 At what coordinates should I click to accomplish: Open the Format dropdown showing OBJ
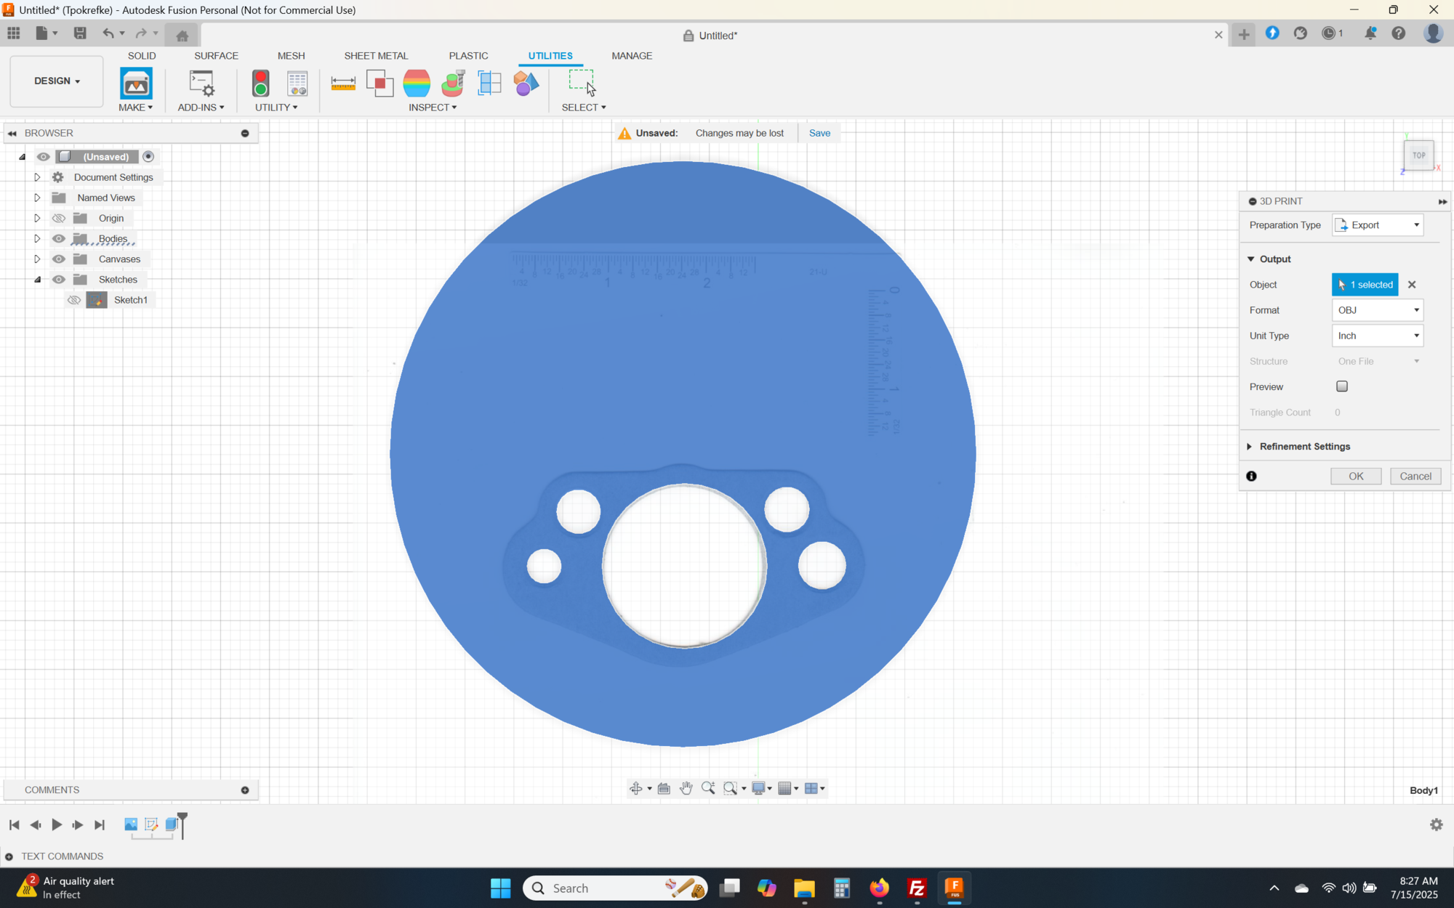click(1377, 310)
